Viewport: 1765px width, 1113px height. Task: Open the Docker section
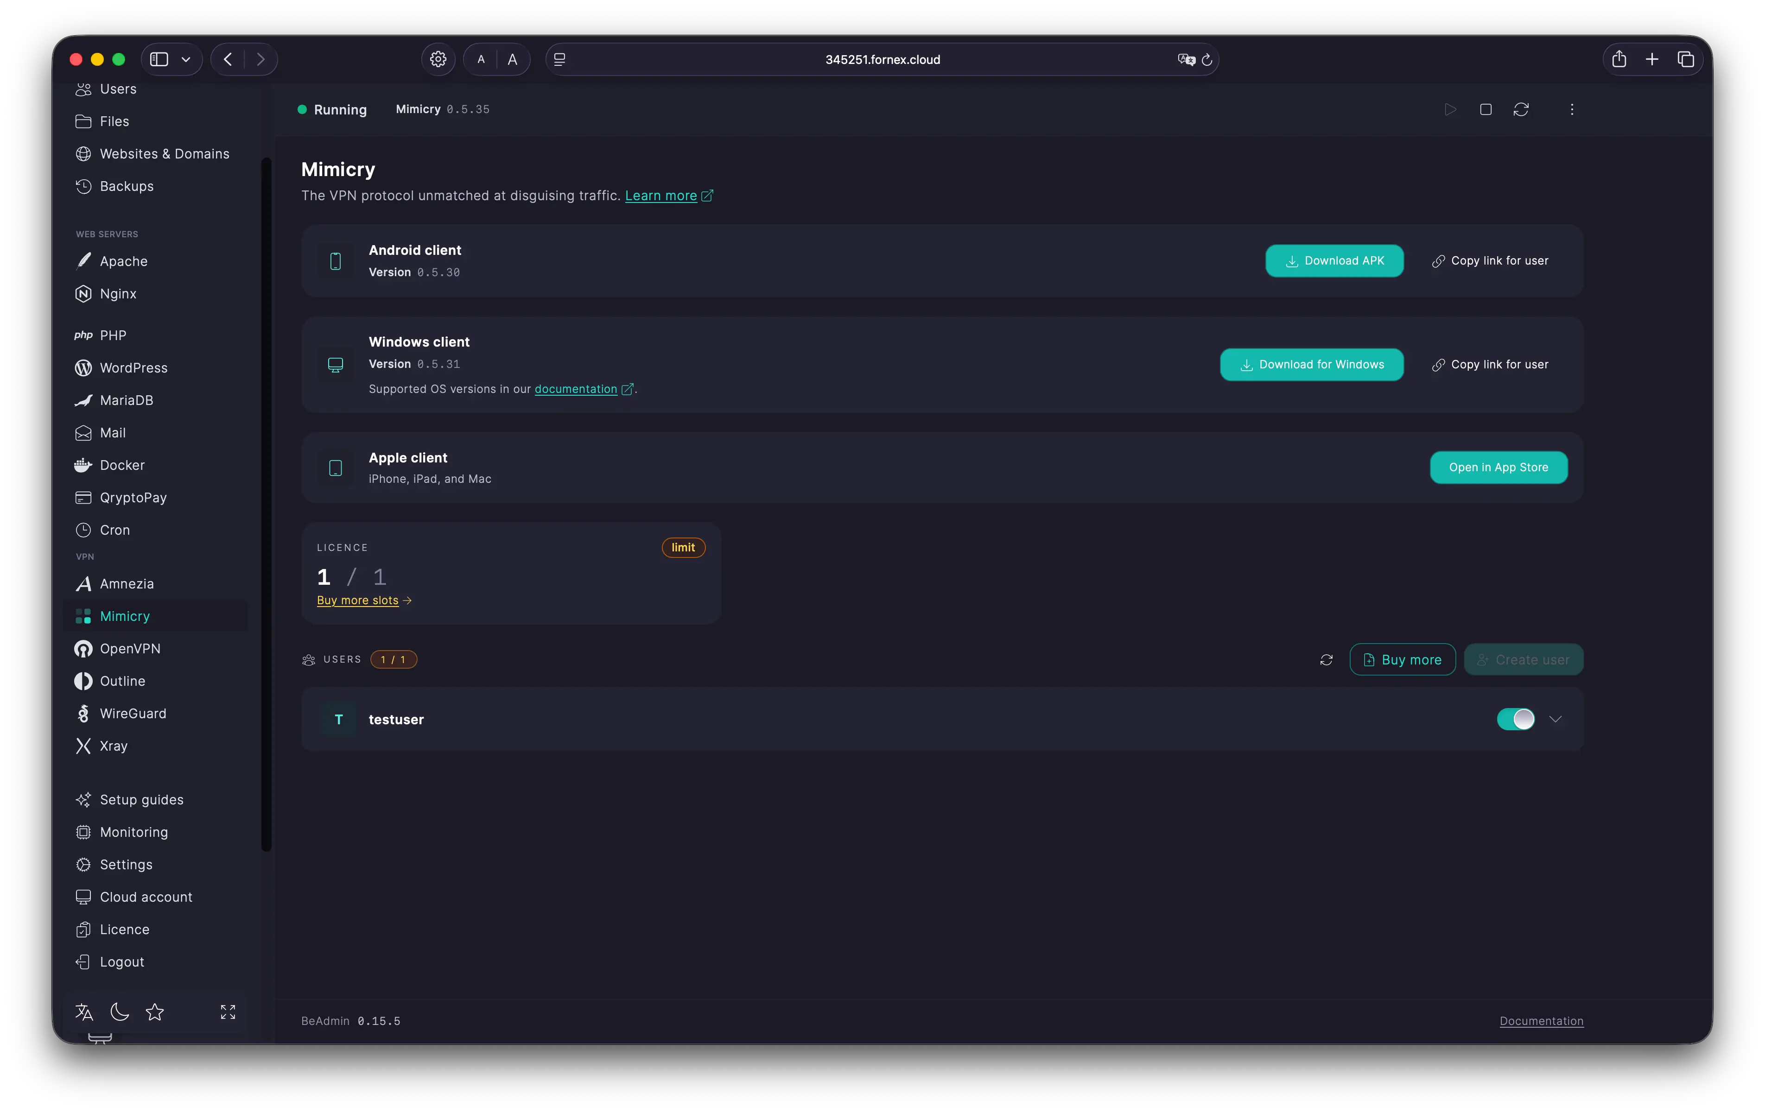click(122, 465)
